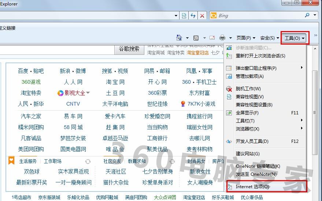Open Internet 选项(O) menu item
The image size is (322, 201).
click(x=265, y=187)
